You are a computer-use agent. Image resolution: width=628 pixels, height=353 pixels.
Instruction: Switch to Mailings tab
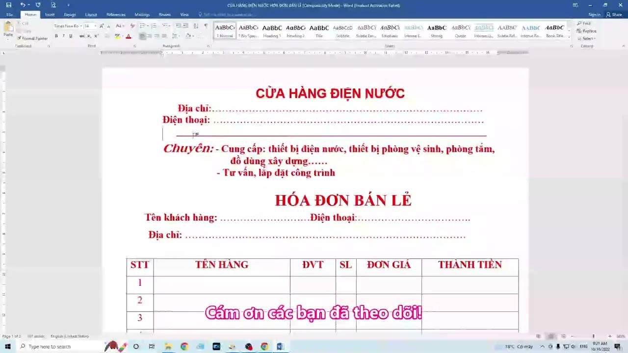(x=142, y=15)
